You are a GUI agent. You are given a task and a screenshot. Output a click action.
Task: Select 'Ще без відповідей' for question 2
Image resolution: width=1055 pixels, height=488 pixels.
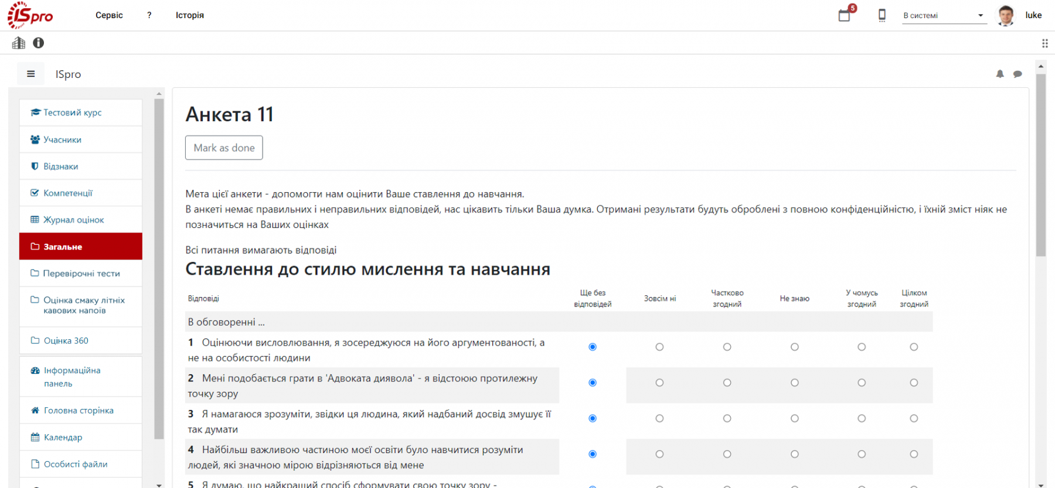tap(593, 383)
